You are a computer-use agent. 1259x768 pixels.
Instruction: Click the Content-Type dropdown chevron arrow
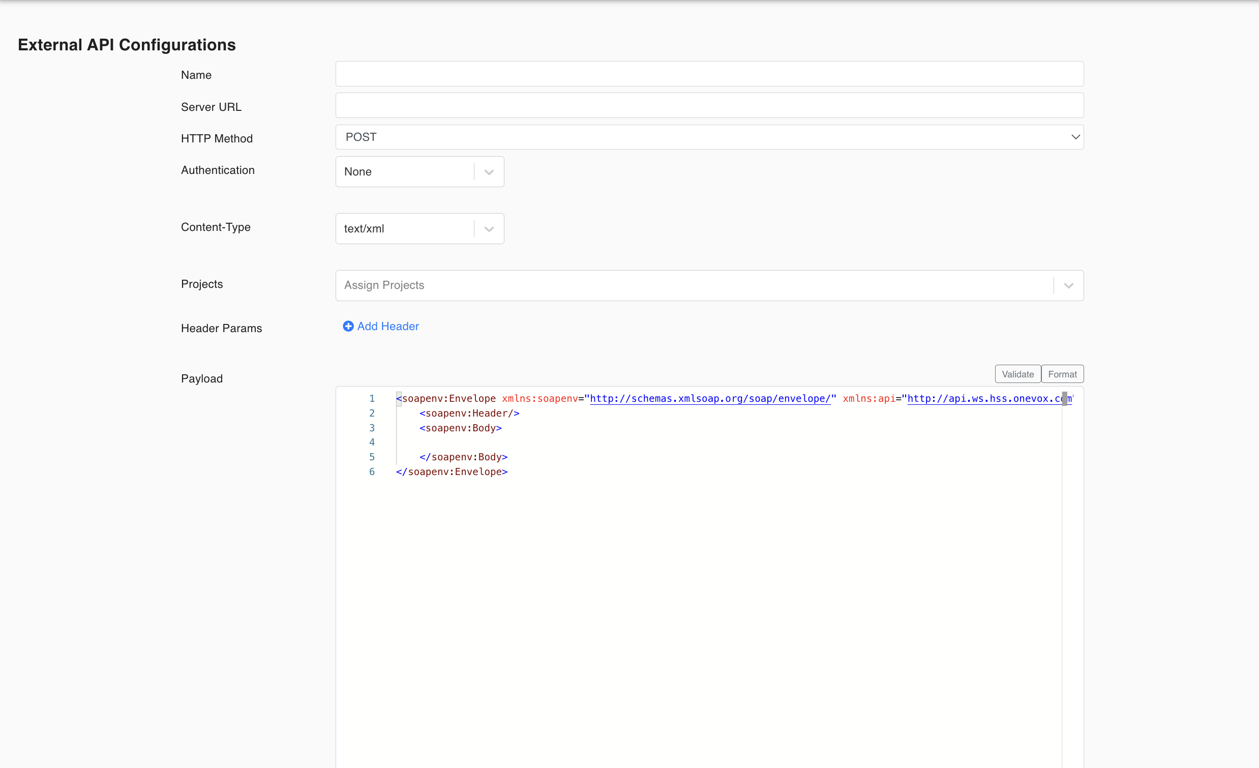coord(489,229)
